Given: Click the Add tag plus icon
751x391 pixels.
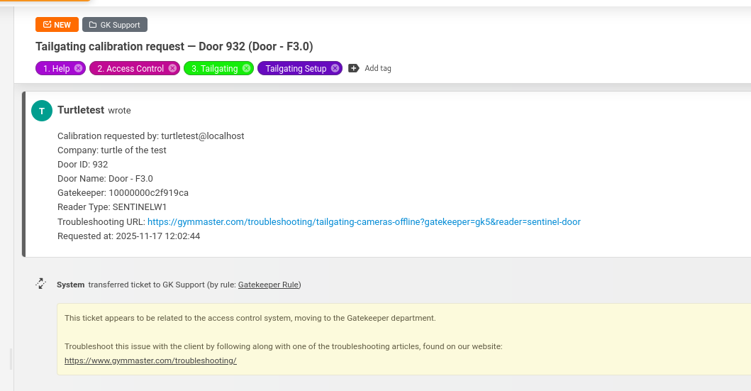Looking at the screenshot, I should click(354, 69).
